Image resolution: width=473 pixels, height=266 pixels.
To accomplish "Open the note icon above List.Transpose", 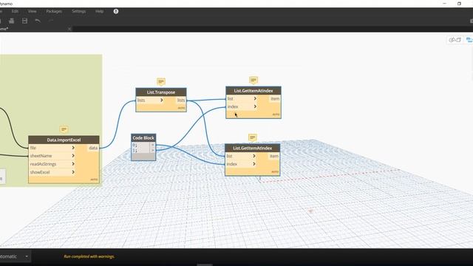I will 161,81.
